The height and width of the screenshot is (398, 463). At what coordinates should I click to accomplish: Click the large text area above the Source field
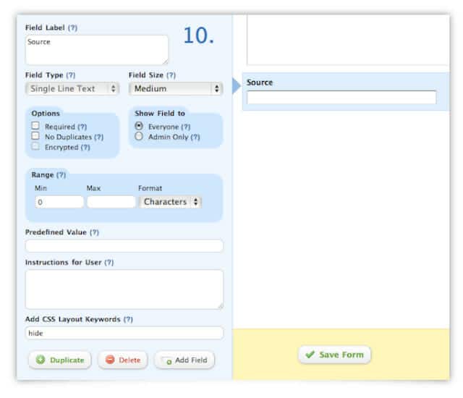(x=348, y=40)
